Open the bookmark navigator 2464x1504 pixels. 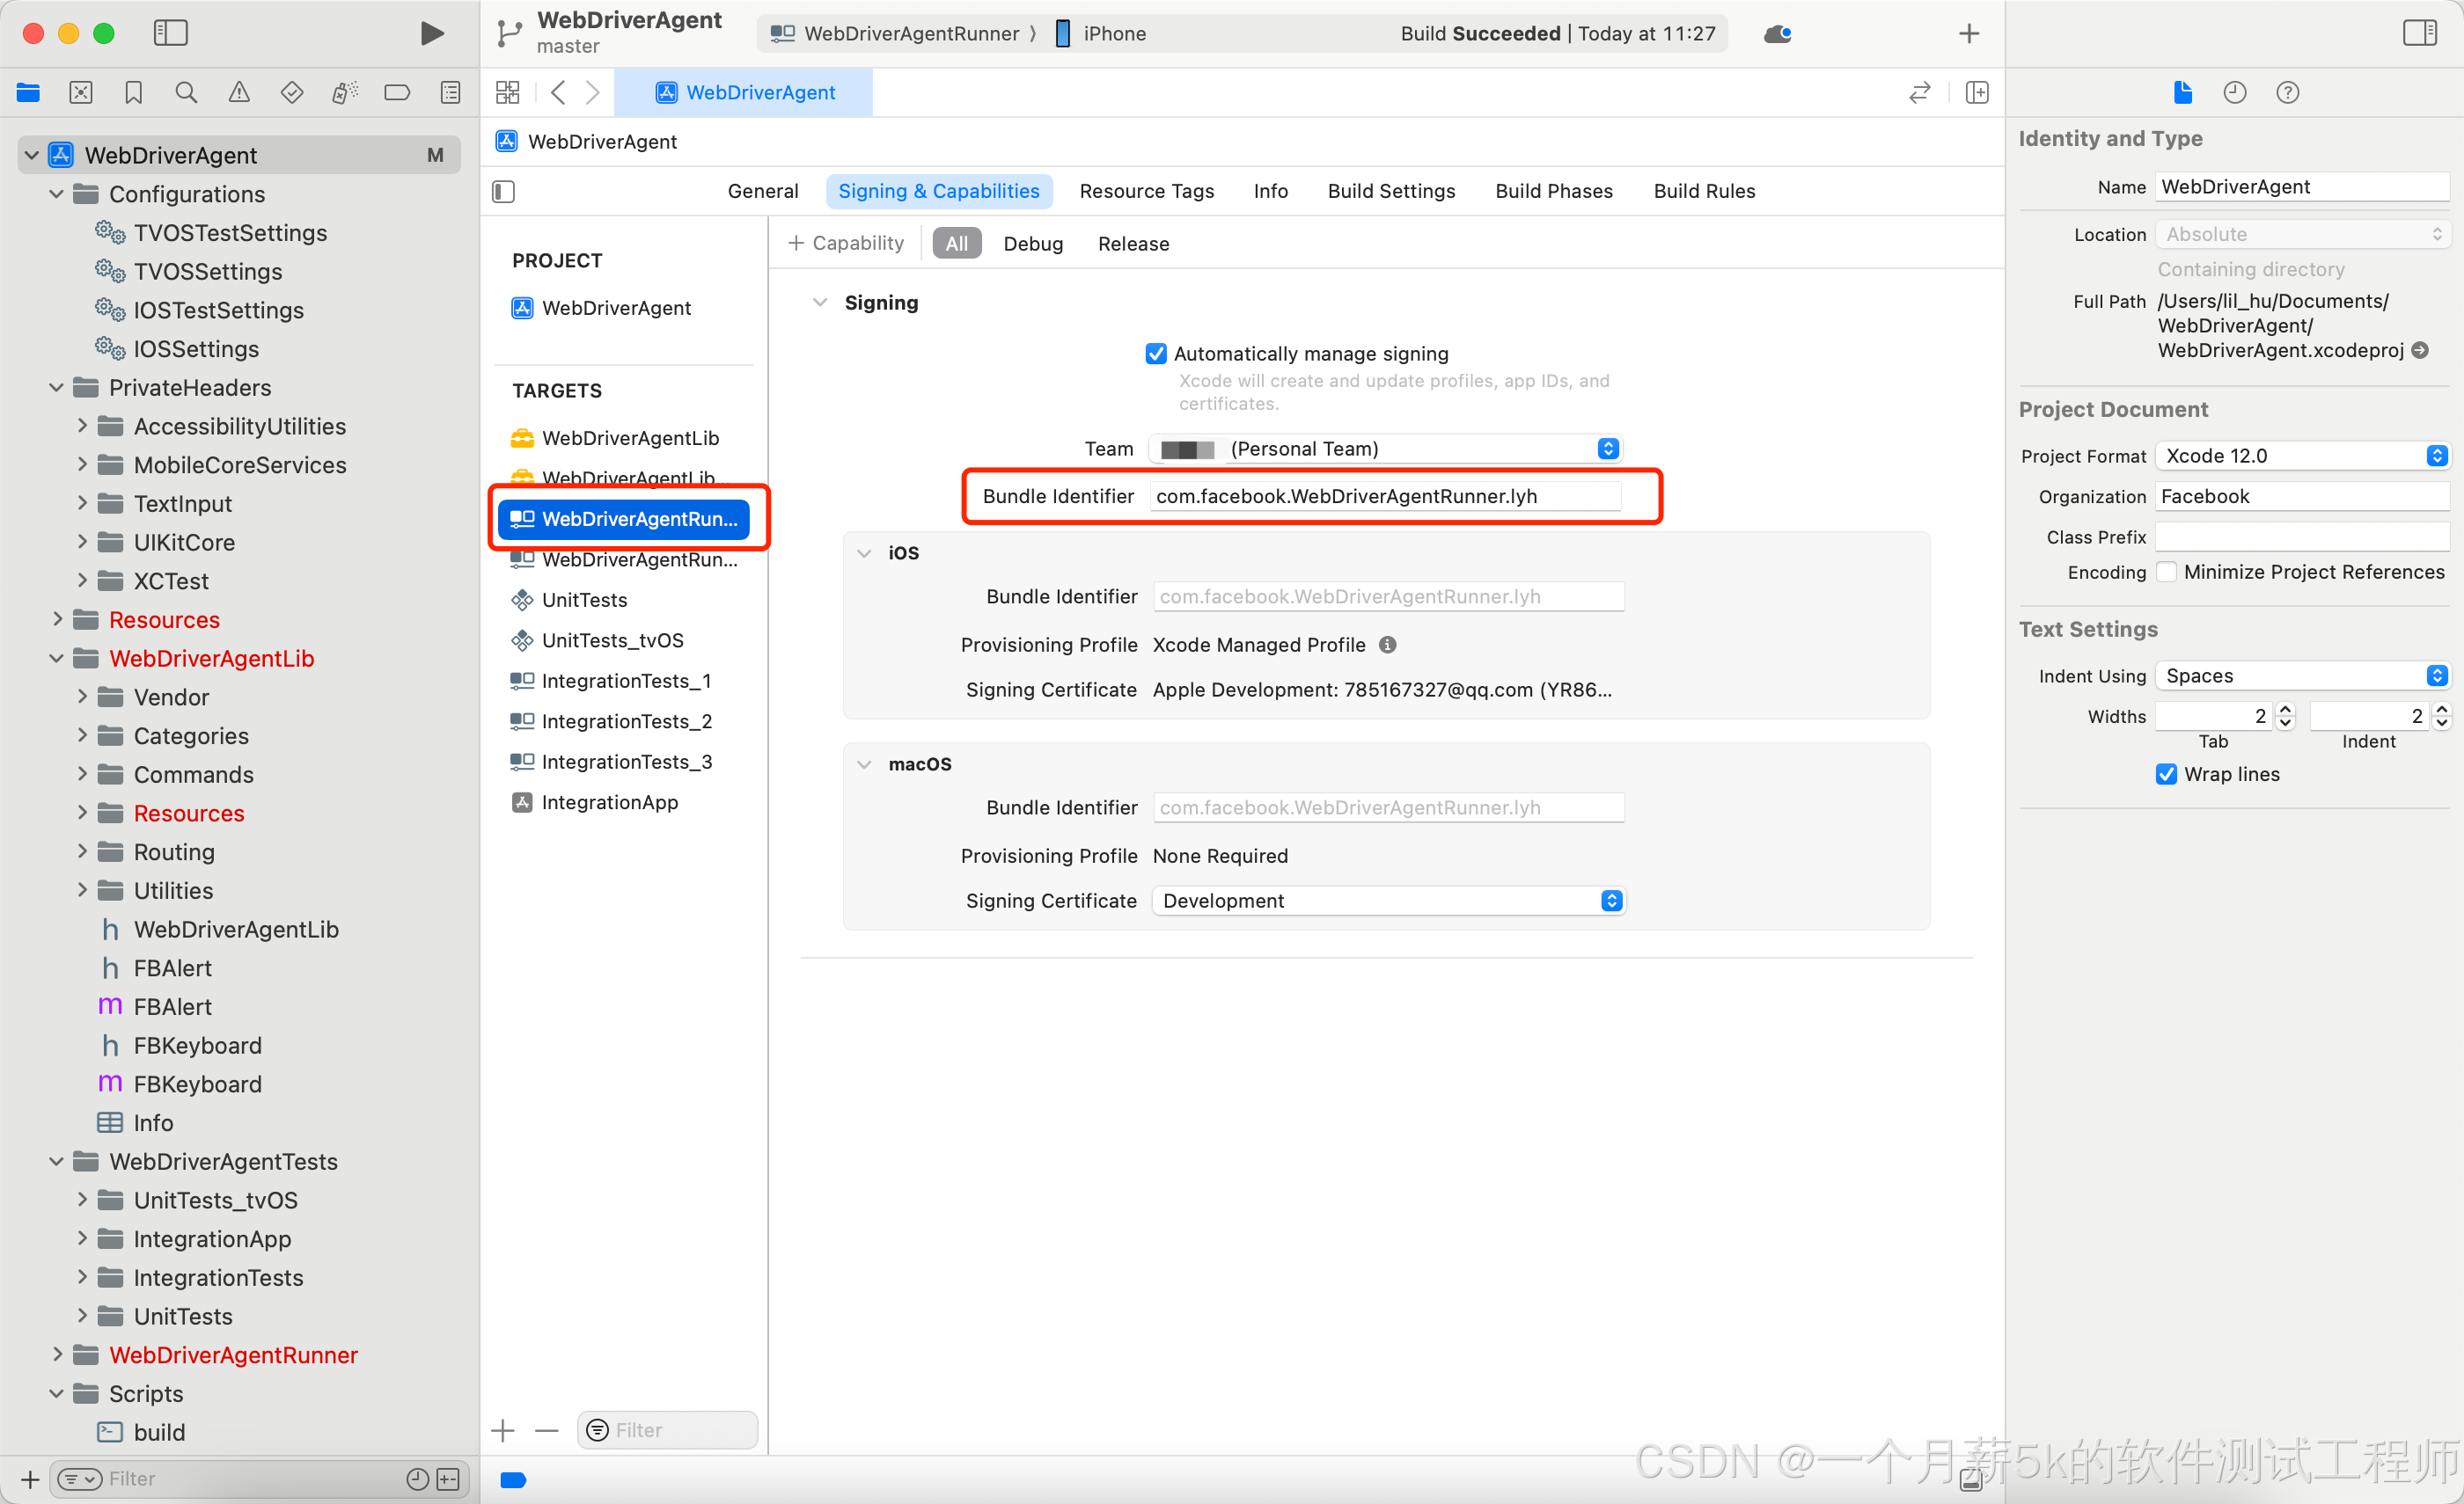point(133,93)
